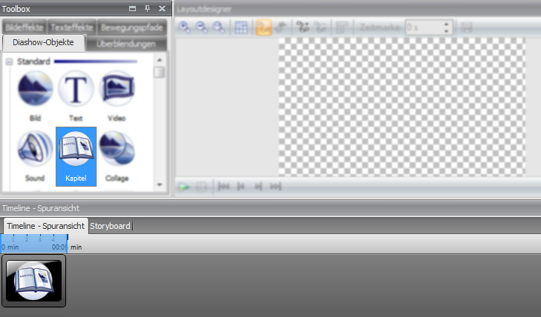
Task: Switch to the Bewegungspfade tab
Action: click(132, 27)
